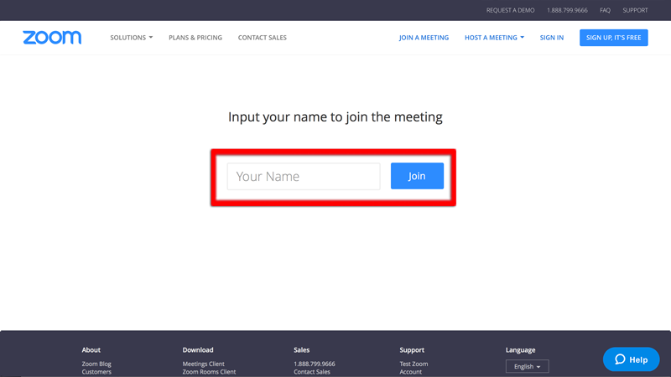Open the Sign In page
The image size is (671, 377).
point(552,38)
